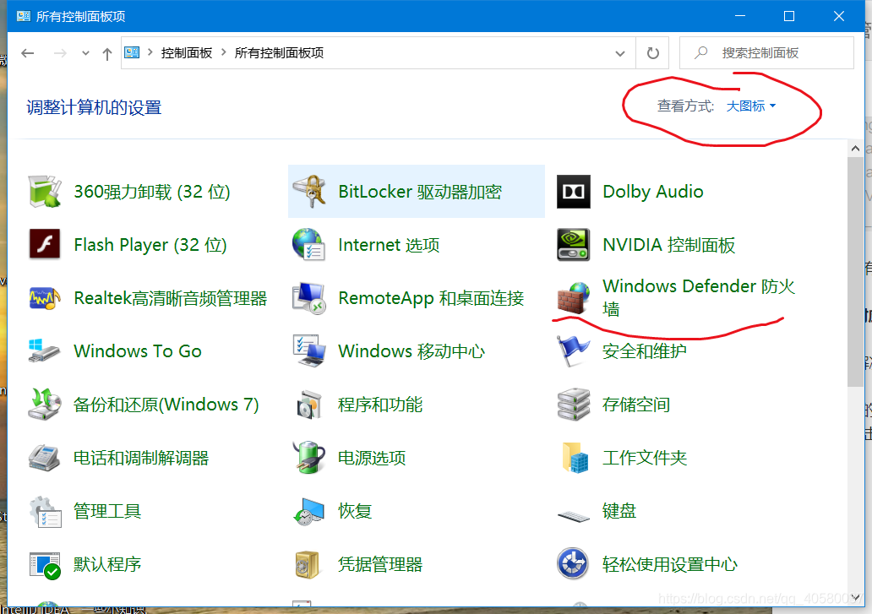
Task: Open the 电话和调制解调器 phone icon
Action: tap(45, 458)
